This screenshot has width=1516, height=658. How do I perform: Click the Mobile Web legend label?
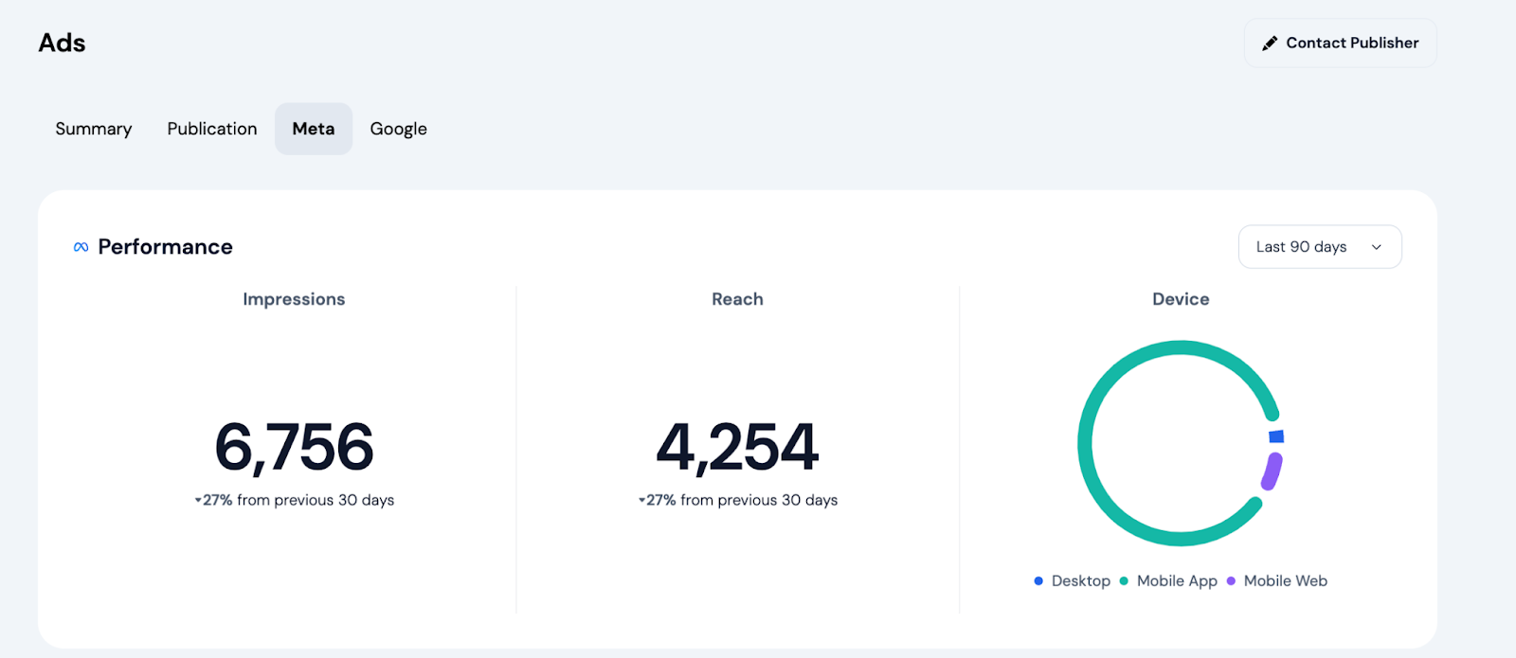(1286, 581)
